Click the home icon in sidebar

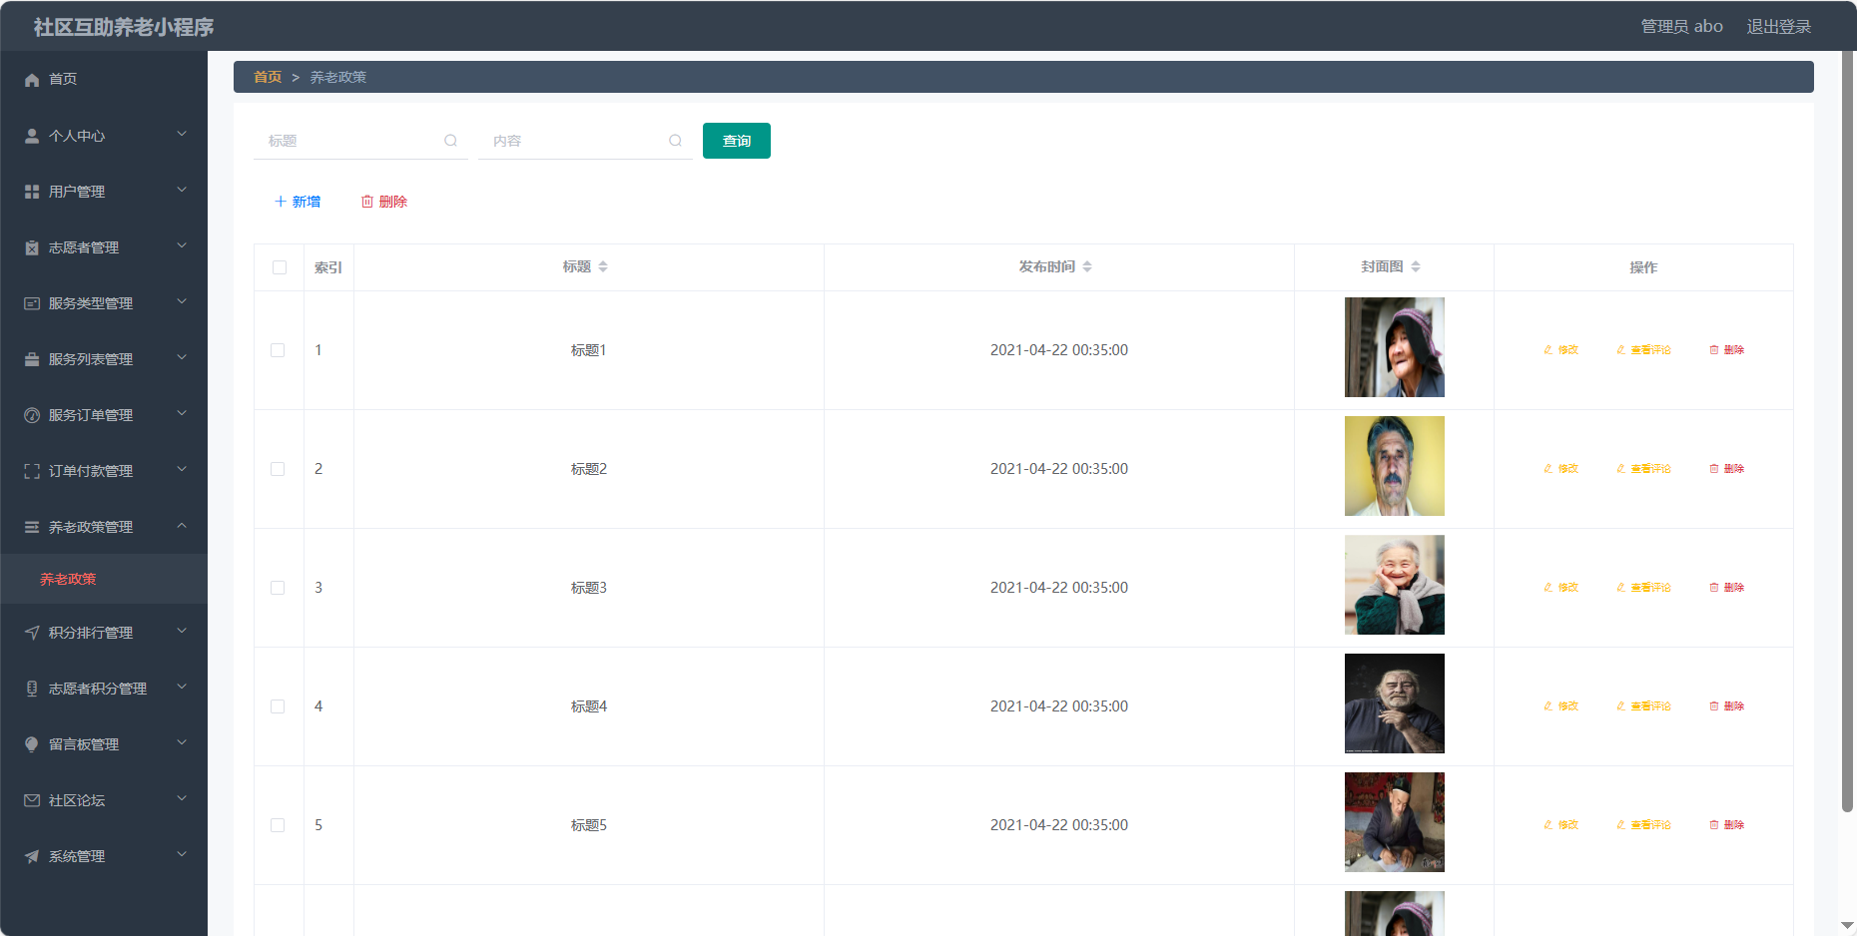click(x=32, y=80)
